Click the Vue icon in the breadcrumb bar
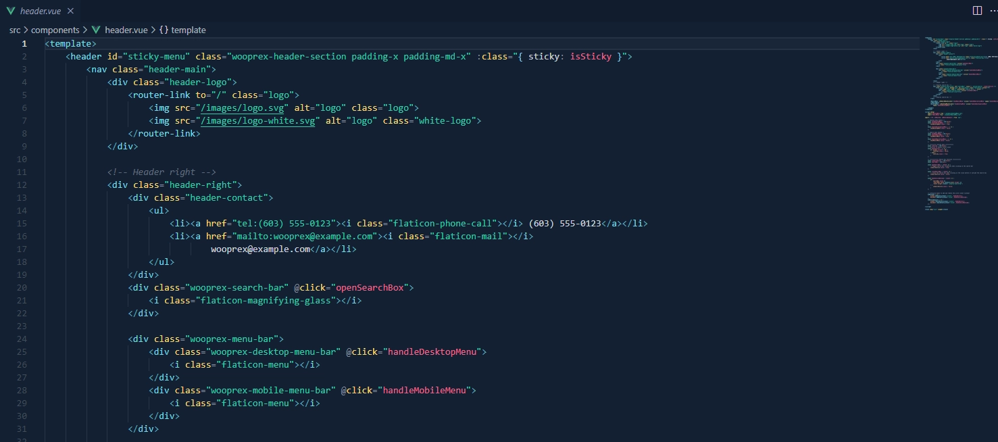This screenshot has height=442, width=998. (x=95, y=30)
